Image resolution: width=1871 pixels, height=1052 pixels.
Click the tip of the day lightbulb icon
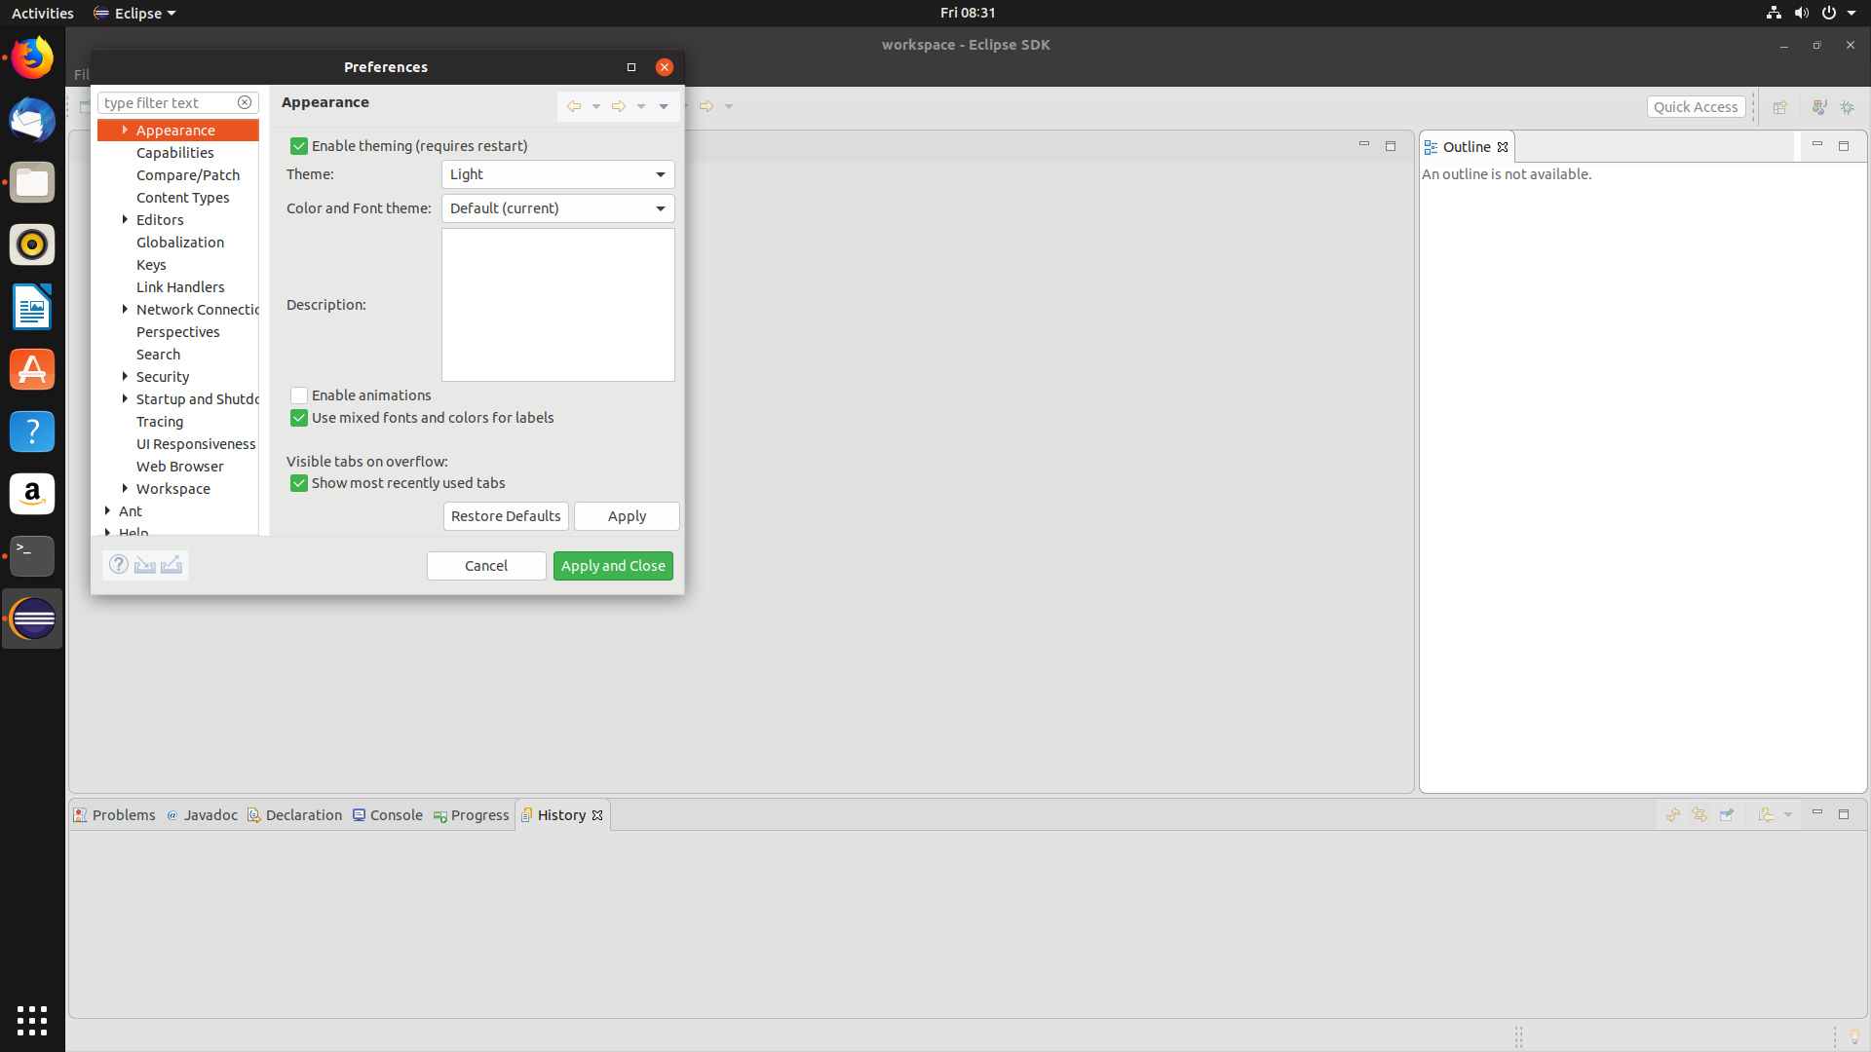point(1854,1036)
